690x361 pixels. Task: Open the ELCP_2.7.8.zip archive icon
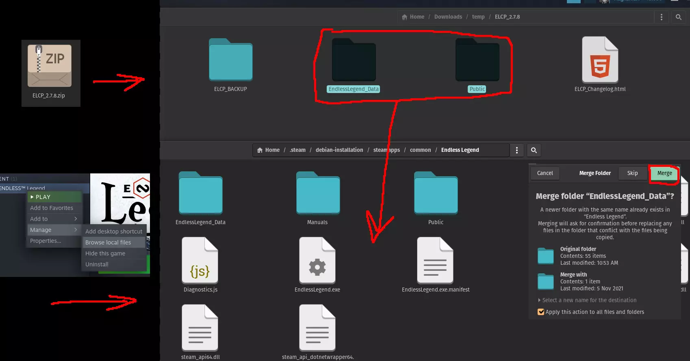[x=50, y=65]
